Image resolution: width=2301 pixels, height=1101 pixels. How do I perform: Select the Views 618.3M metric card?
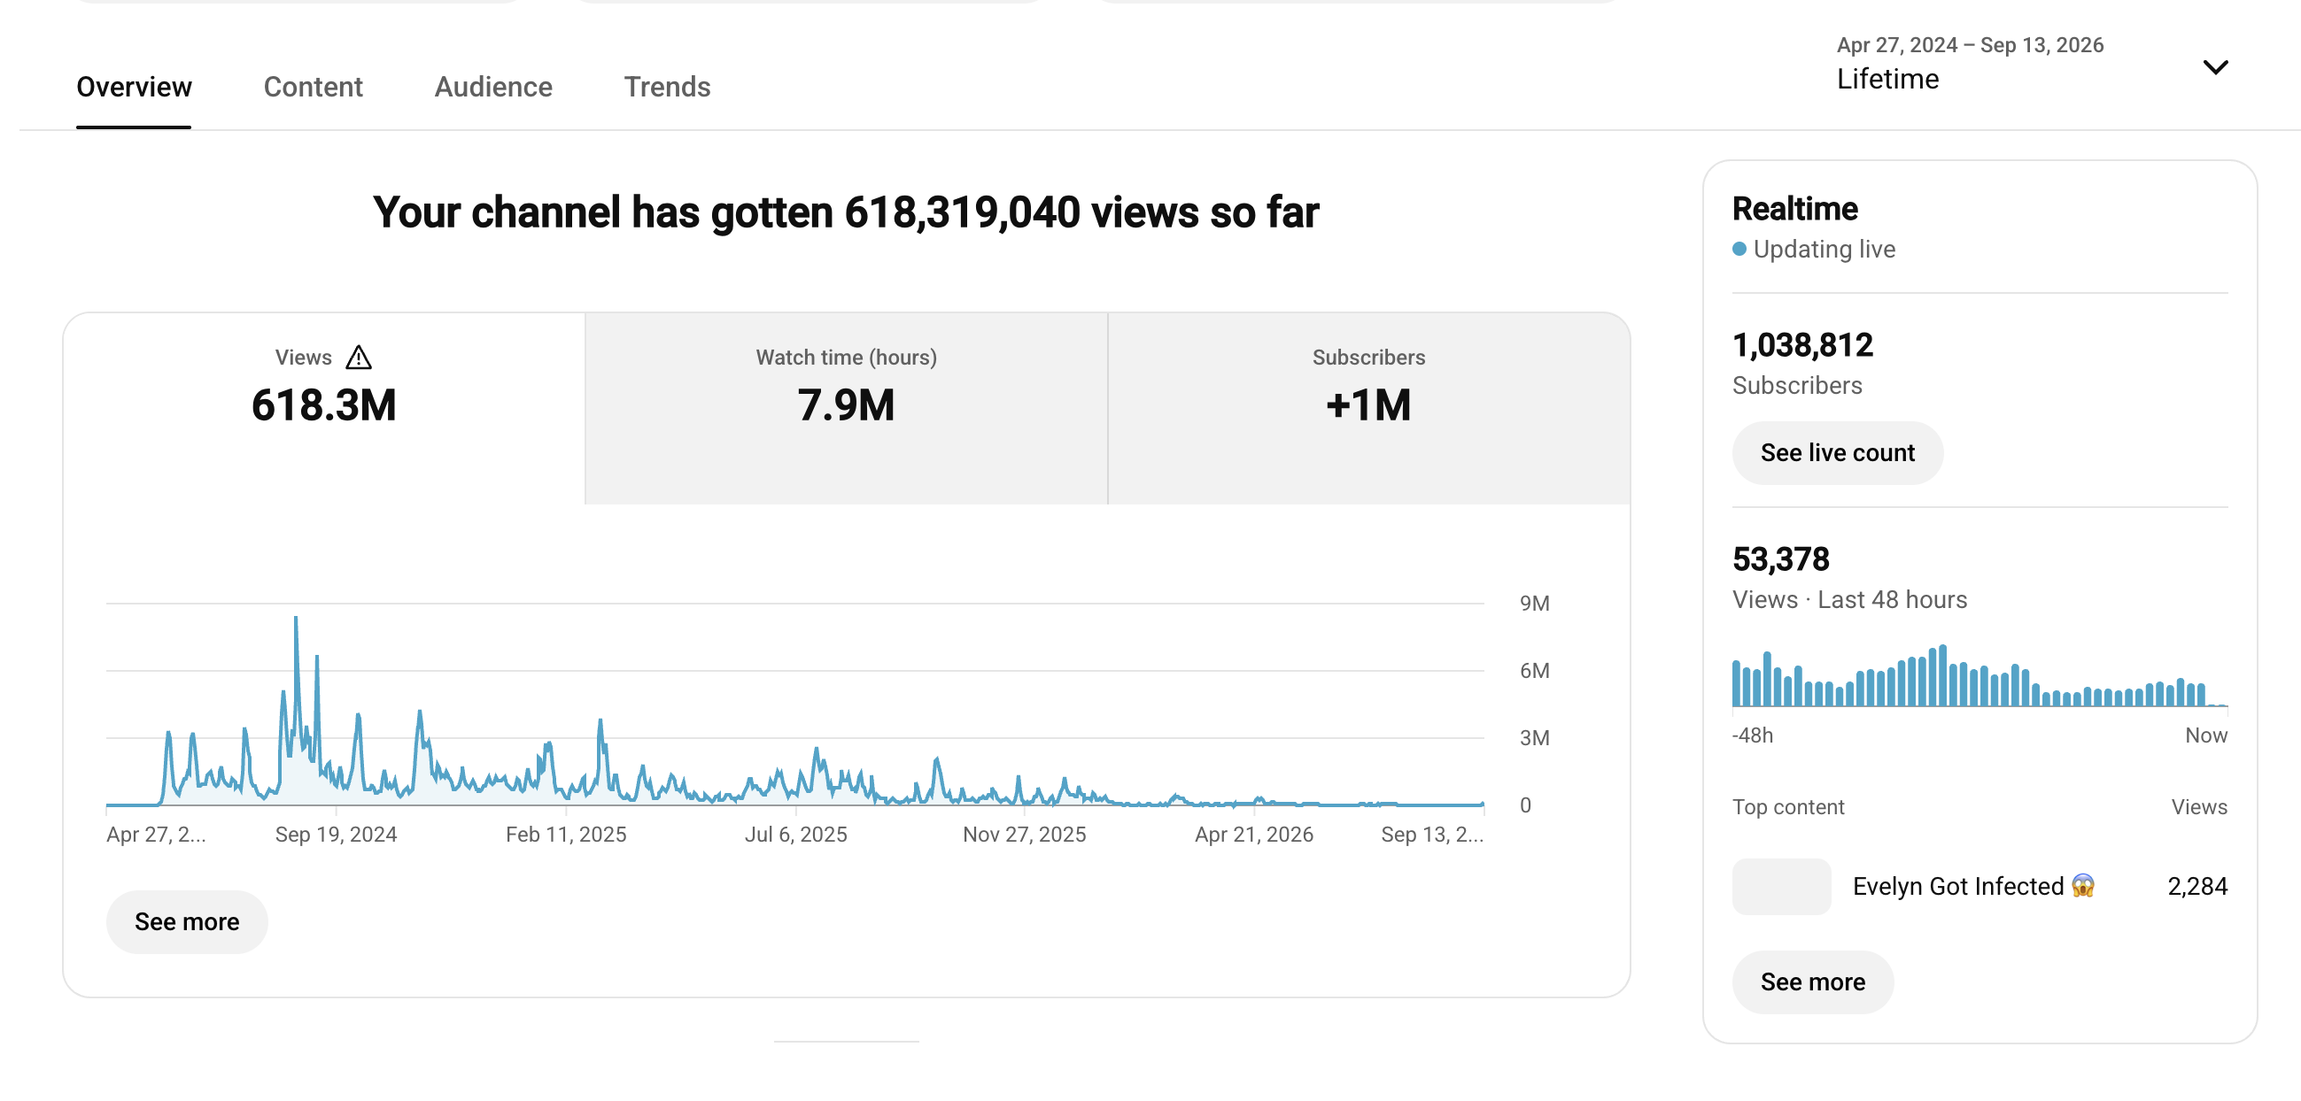coord(323,408)
